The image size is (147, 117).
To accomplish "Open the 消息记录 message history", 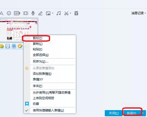I will point(138,13).
